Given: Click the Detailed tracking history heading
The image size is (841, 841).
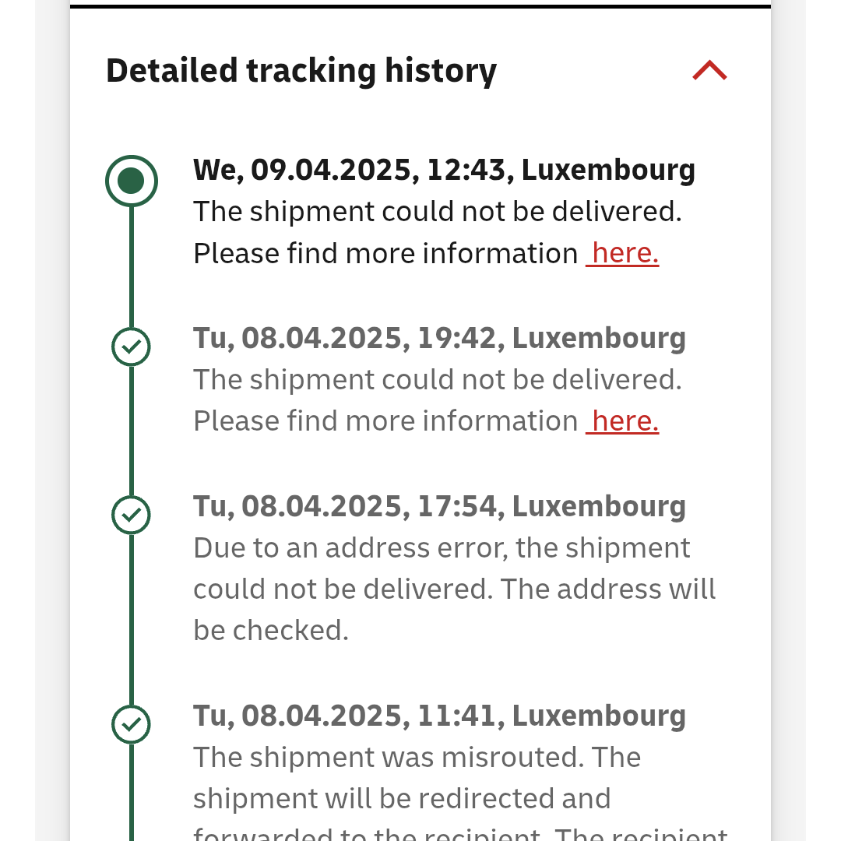Looking at the screenshot, I should coord(301,70).
